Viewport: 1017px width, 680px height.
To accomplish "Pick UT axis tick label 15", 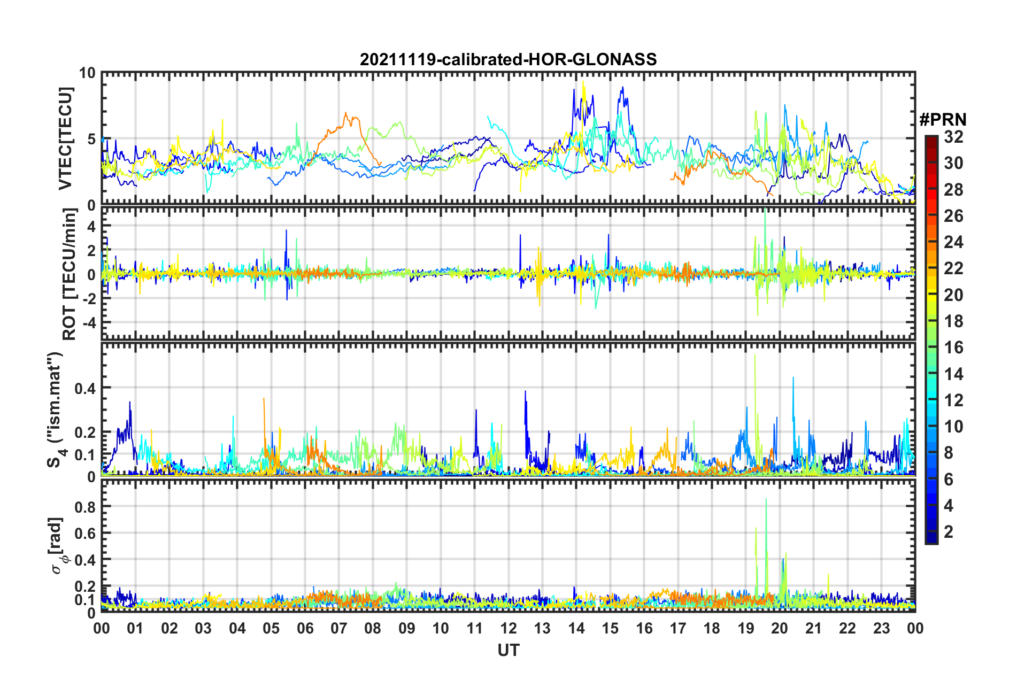I will (610, 628).
